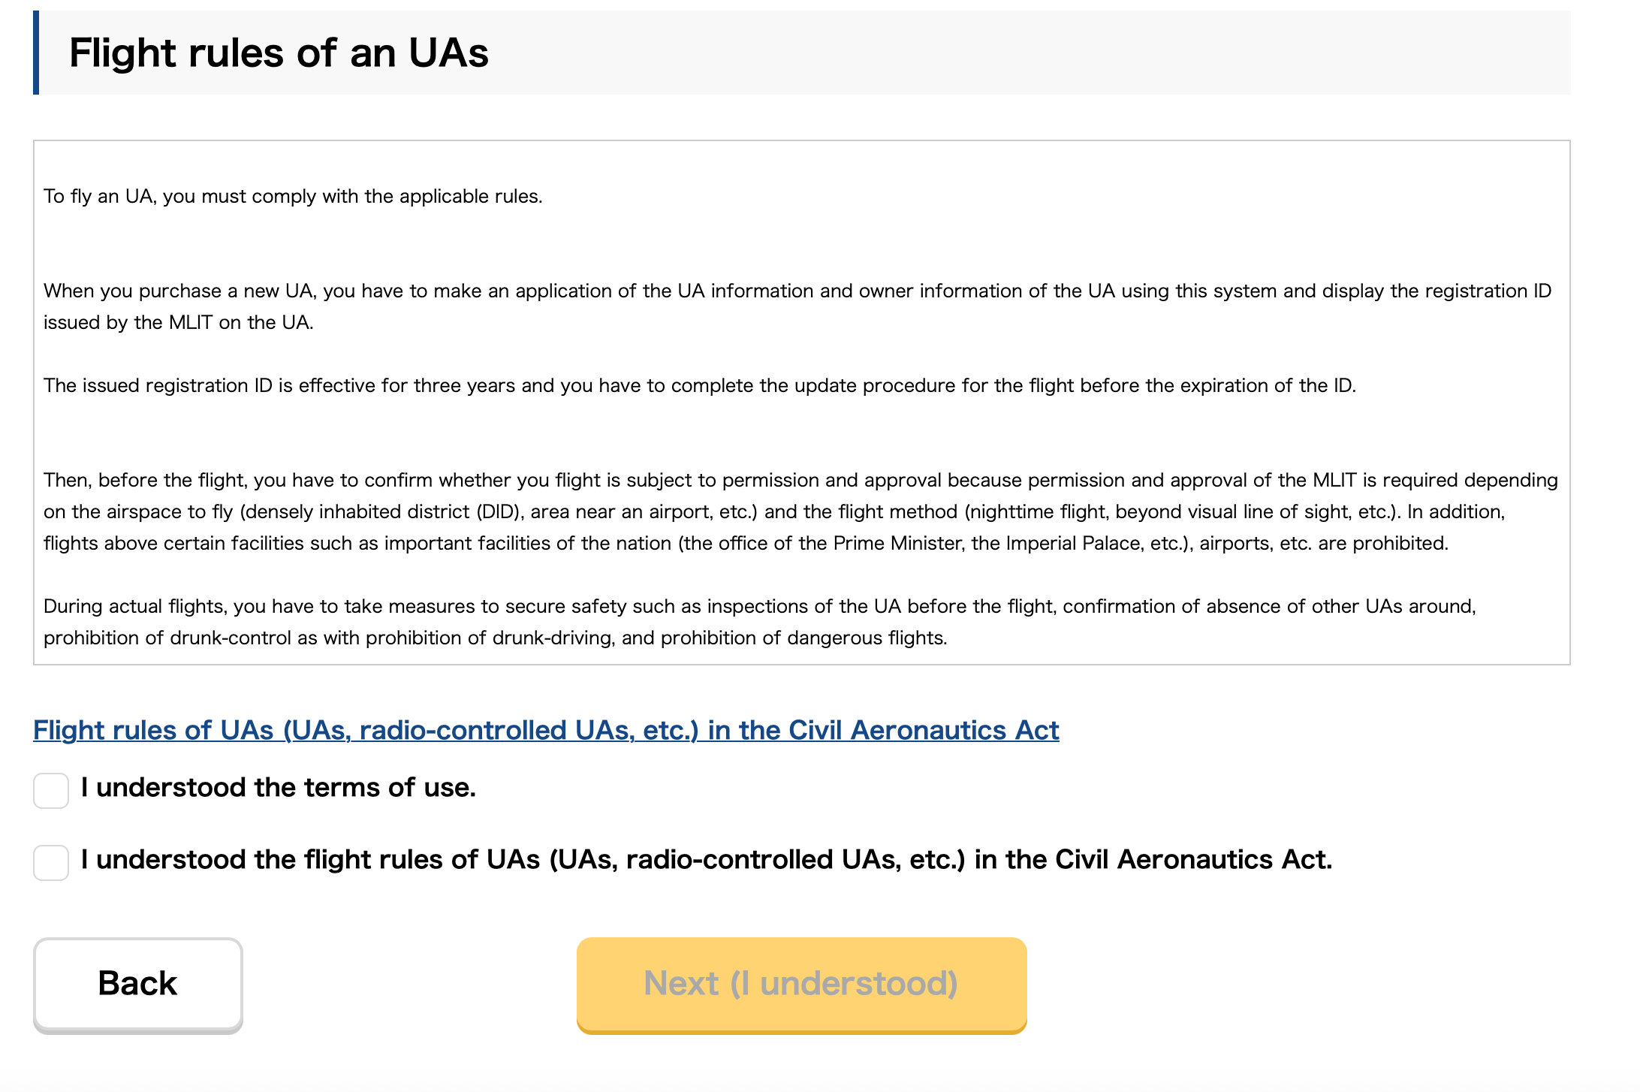Click the "To fly an UA" opening sentence
1640x1092 pixels.
tap(293, 197)
